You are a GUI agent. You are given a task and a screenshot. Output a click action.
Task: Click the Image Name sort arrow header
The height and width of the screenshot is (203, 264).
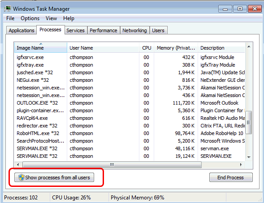click(x=41, y=47)
